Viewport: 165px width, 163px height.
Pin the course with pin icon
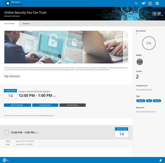pyautogui.click(x=159, y=14)
